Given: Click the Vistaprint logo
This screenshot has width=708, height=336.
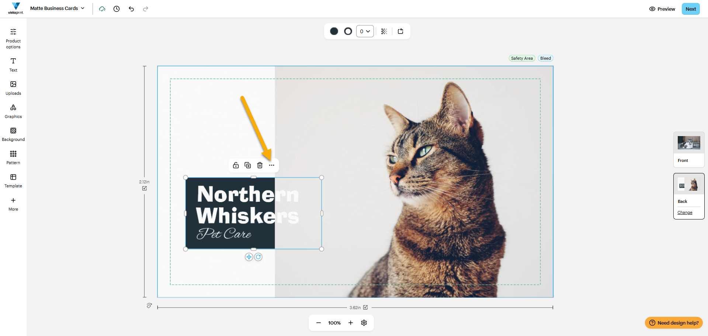Looking at the screenshot, I should coord(15,8).
